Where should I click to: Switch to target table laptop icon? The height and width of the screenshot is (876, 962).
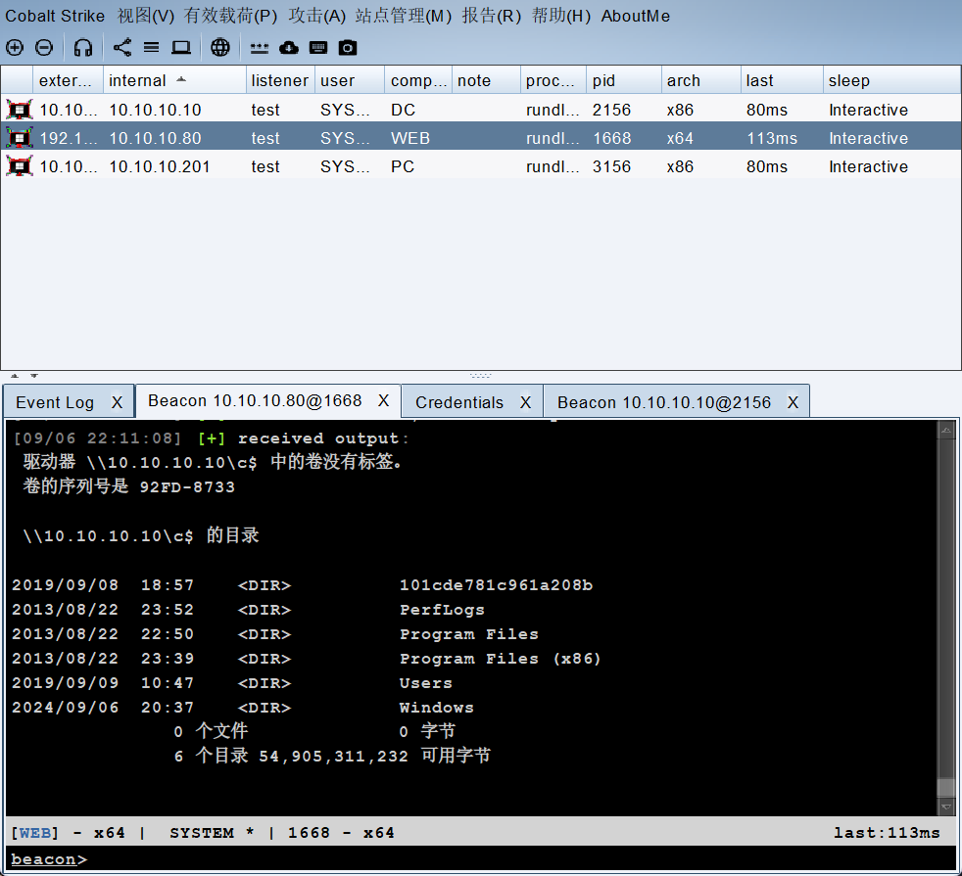[181, 47]
